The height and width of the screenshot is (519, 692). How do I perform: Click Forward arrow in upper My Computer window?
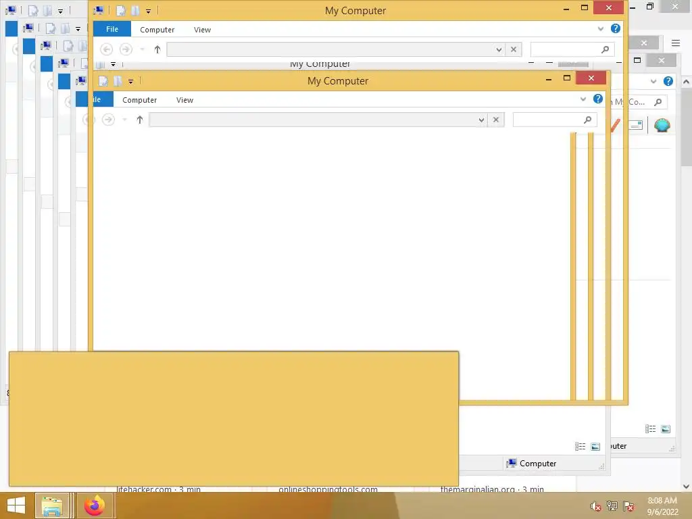(126, 49)
